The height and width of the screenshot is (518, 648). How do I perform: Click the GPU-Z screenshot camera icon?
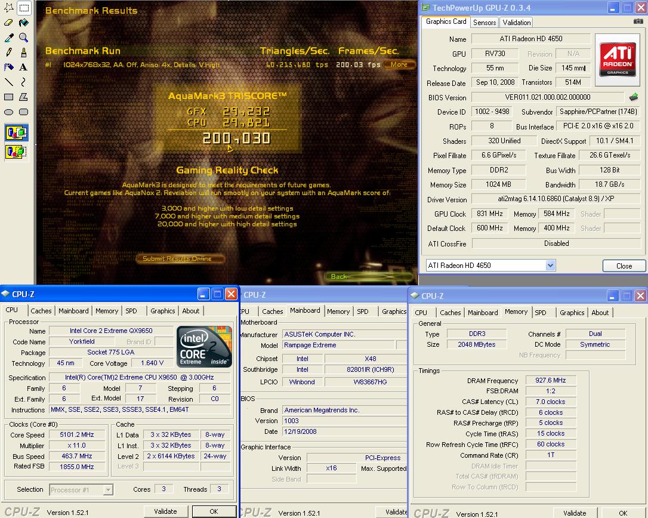638,21
